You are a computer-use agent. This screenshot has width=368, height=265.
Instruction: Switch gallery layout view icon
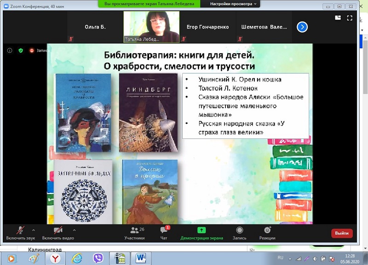338,18
